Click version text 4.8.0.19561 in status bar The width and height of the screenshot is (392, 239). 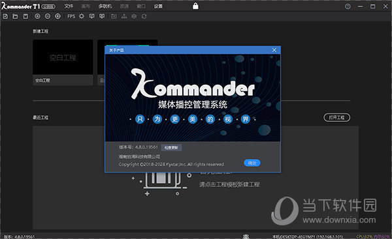25,236
